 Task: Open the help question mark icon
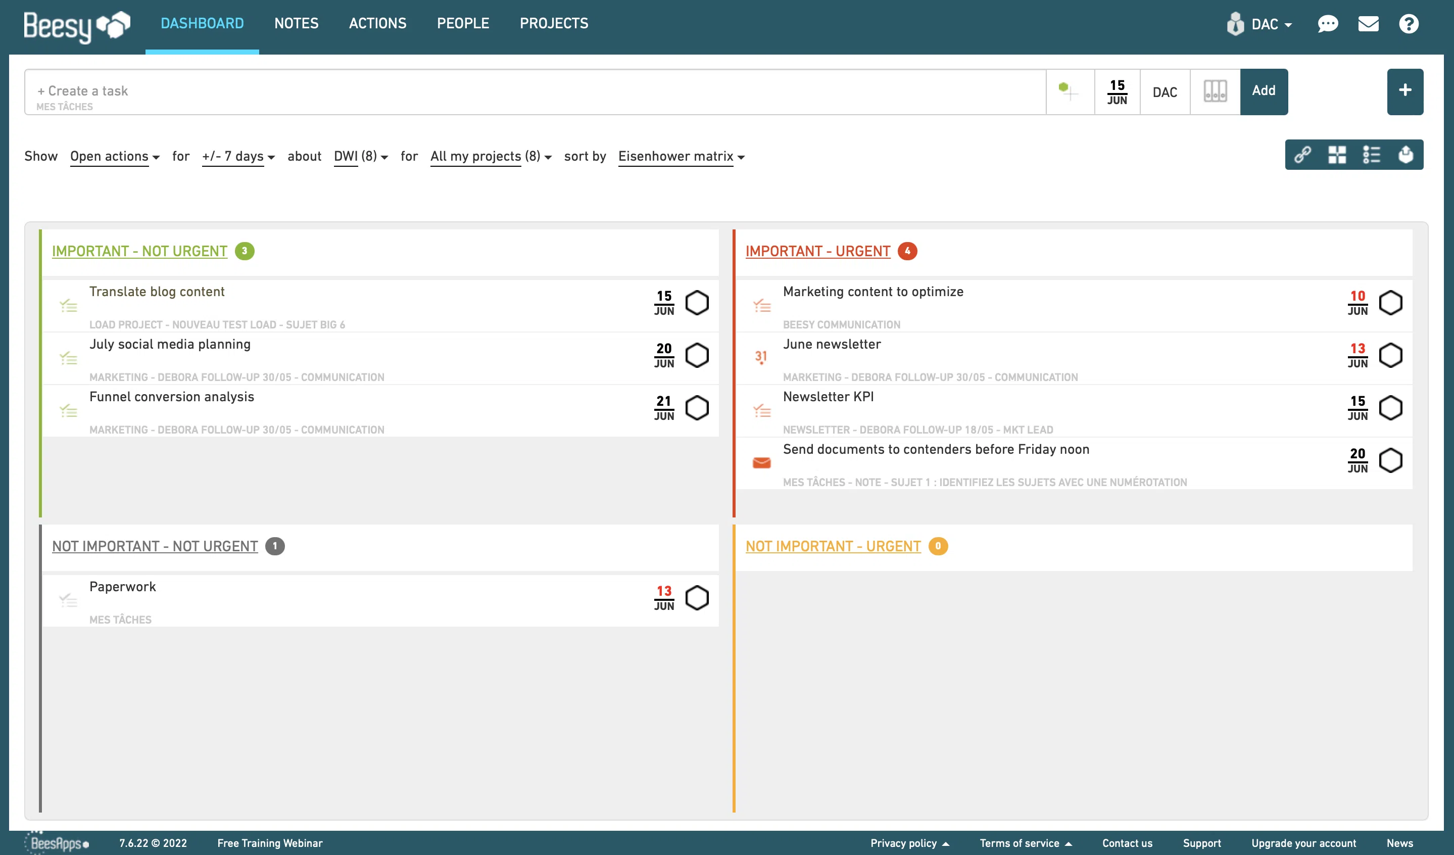(1409, 24)
